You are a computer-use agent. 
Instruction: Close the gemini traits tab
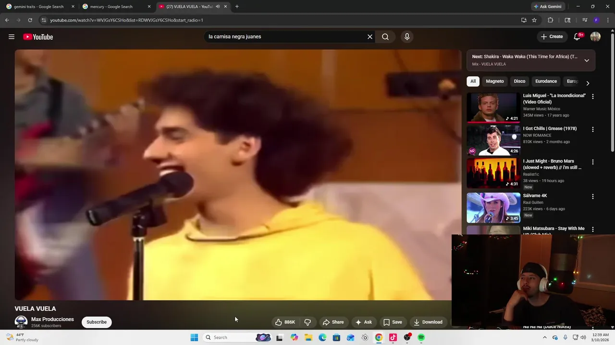73,7
